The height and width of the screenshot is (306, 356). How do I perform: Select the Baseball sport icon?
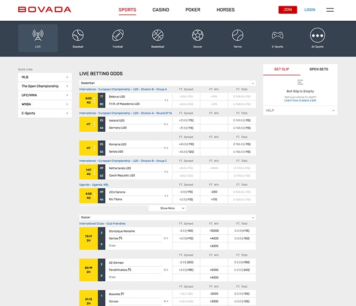tap(78, 36)
